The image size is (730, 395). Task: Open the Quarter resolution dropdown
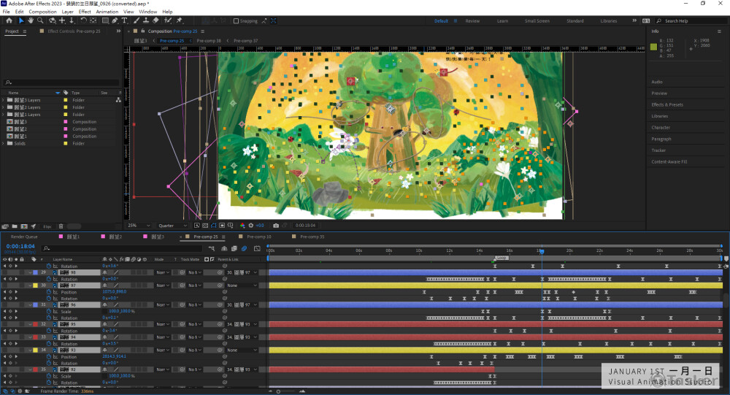click(x=172, y=226)
